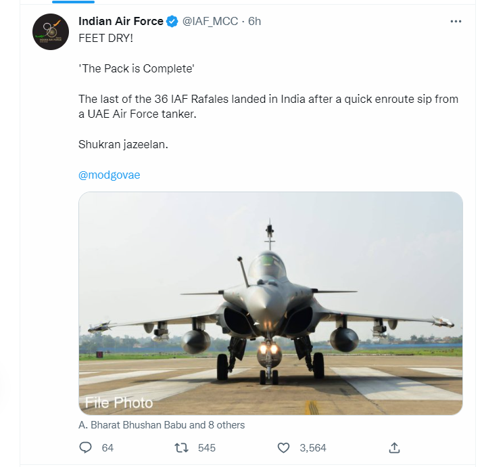Click the like count of 3,564
The width and height of the screenshot is (482, 467).
[313, 448]
